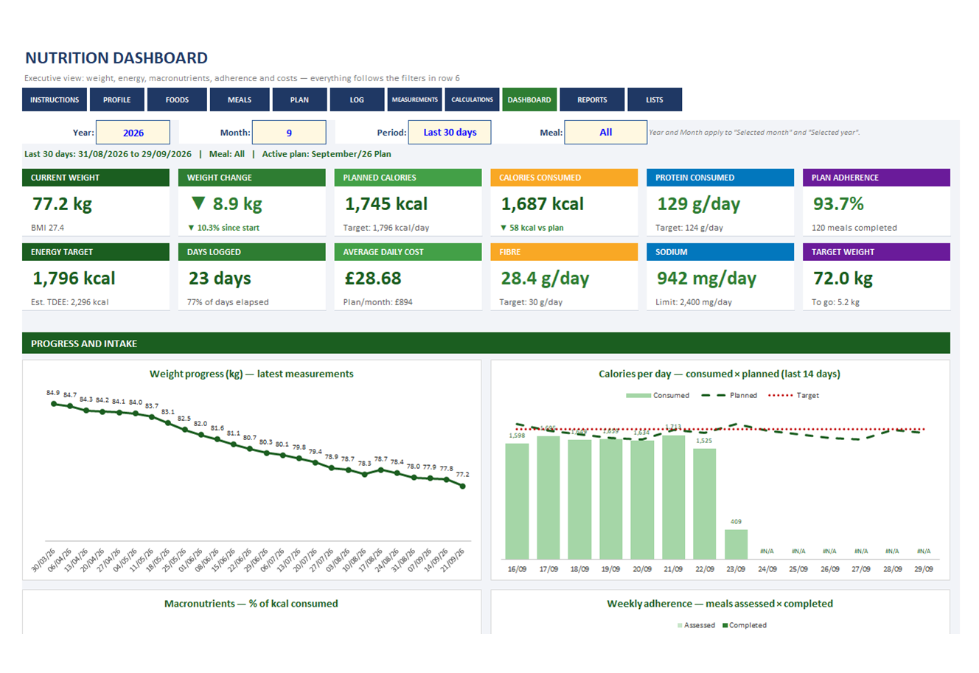Click the down-arrow 8.9 kg weight change value

tap(226, 204)
